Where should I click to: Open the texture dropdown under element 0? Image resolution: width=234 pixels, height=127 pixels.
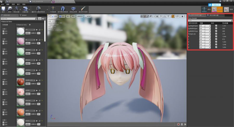(28, 33)
